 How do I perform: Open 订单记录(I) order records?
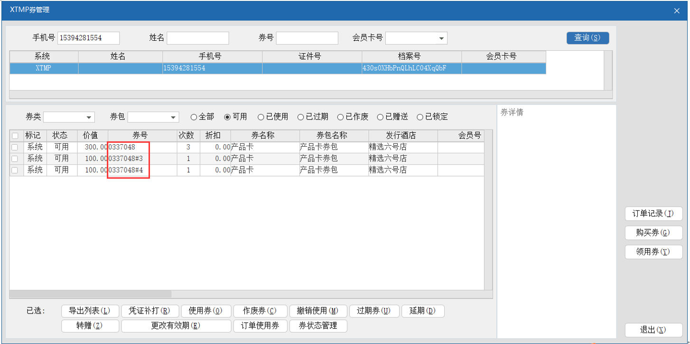click(x=653, y=214)
